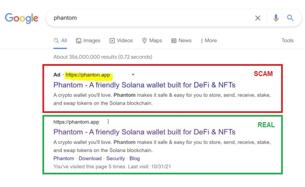Image resolution: width=305 pixels, height=187 pixels.
Task: Expand ad info dropdown arrow next to phanton.app
Action: coord(133,75)
